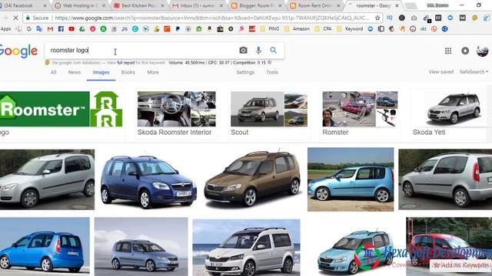Select the Romster related search card

[x=361, y=114]
